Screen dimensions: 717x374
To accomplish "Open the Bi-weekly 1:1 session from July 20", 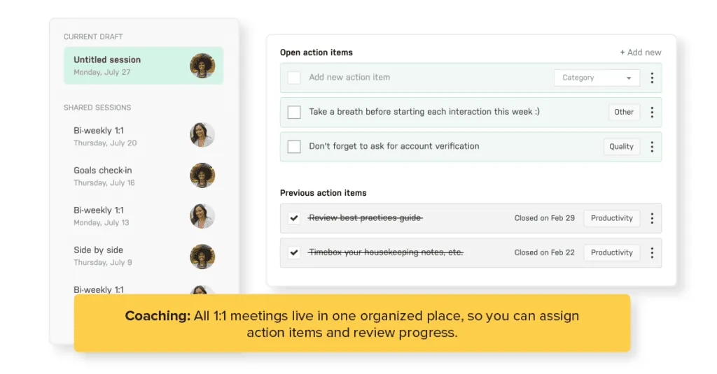I will tap(105, 136).
